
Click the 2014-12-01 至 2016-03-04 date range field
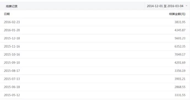[x=167, y=6]
